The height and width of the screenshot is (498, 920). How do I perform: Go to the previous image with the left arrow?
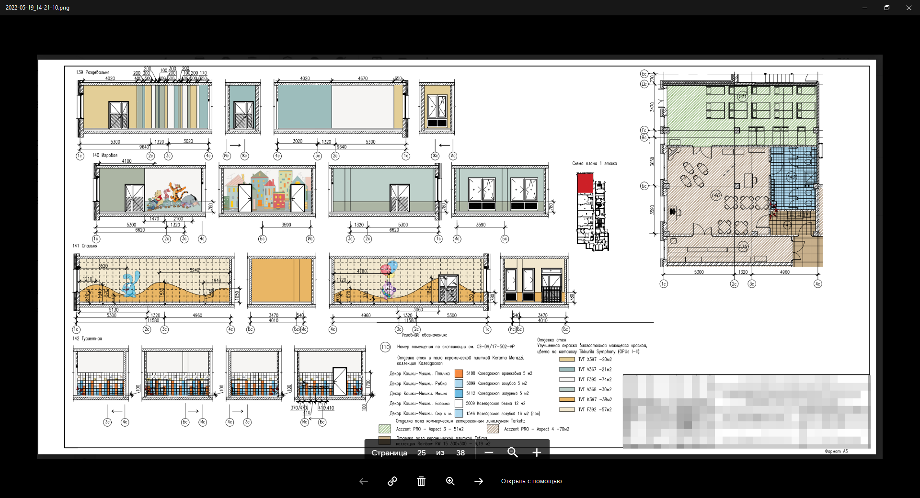(364, 481)
